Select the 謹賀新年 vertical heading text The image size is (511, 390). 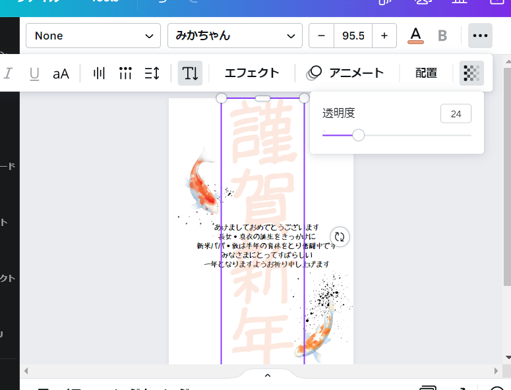[x=262, y=231]
